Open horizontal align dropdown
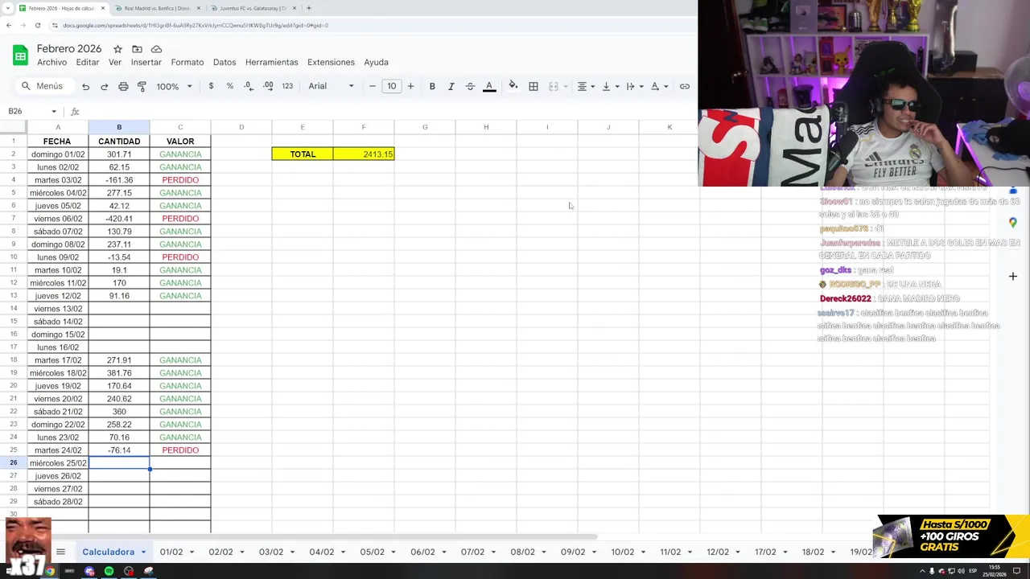1030x579 pixels. coord(586,86)
